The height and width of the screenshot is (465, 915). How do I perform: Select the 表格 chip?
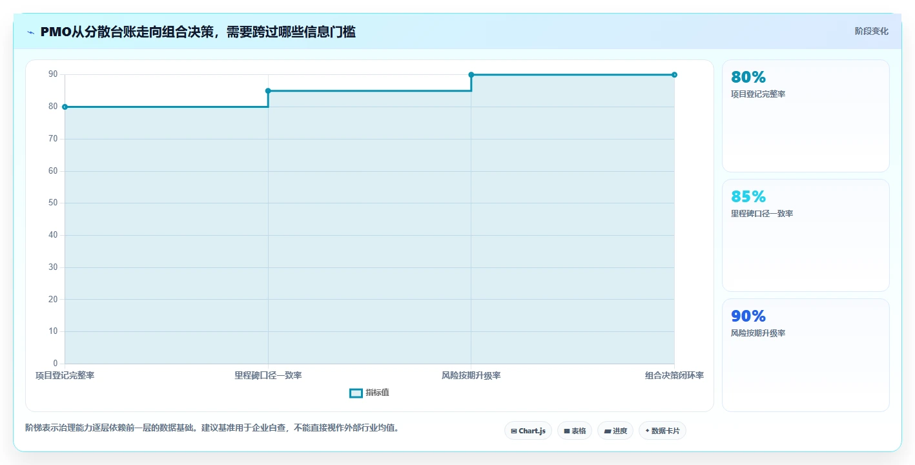tap(575, 431)
